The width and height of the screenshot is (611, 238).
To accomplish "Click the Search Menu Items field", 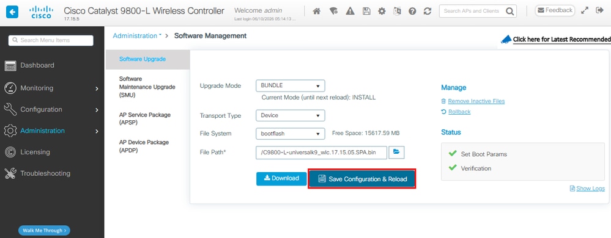I will point(51,40).
